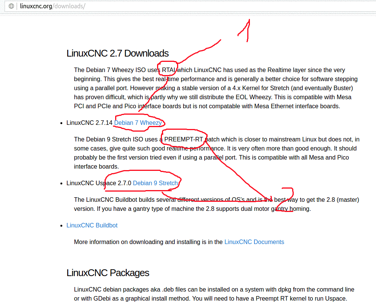Click the text 'interface boards.' ending the Stretch paragraph

pyautogui.click(x=96, y=166)
